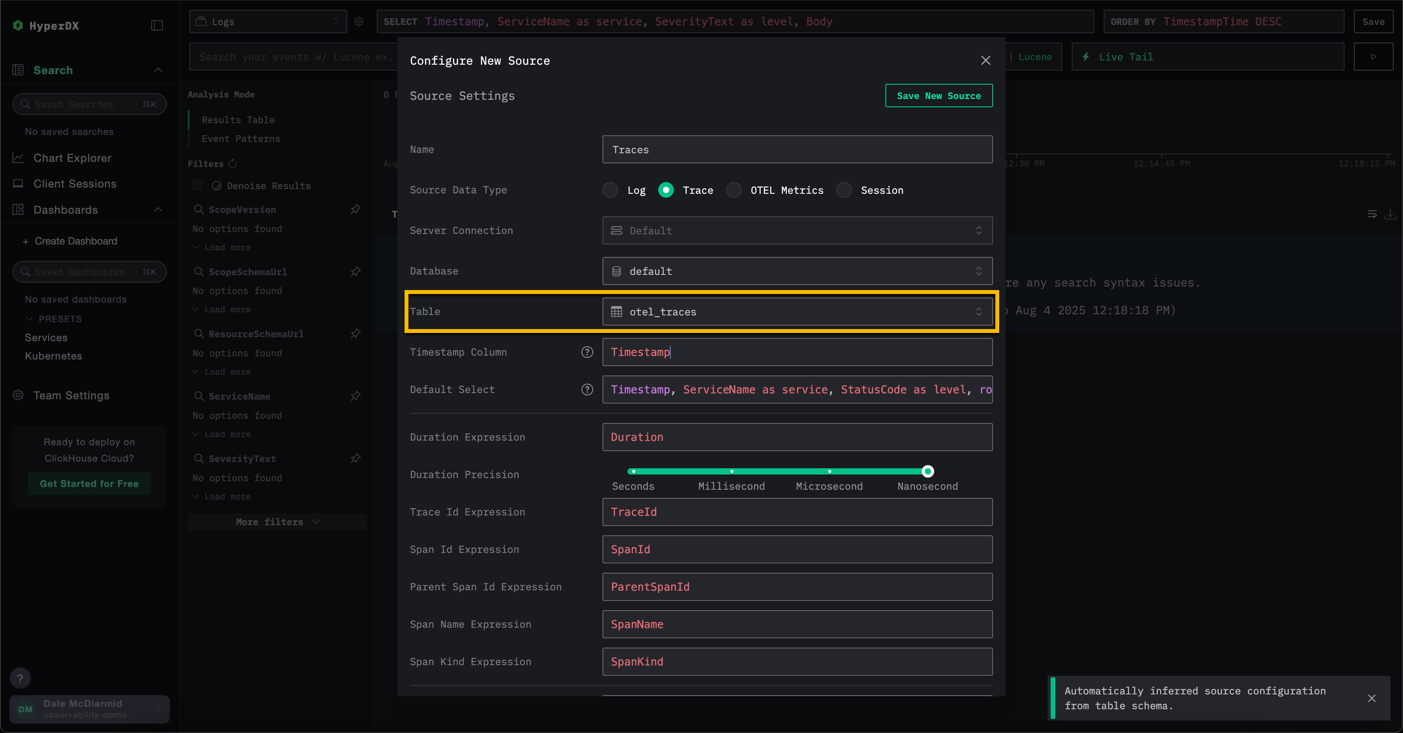
Task: Open Client Sessions from the sidebar
Action: [74, 184]
